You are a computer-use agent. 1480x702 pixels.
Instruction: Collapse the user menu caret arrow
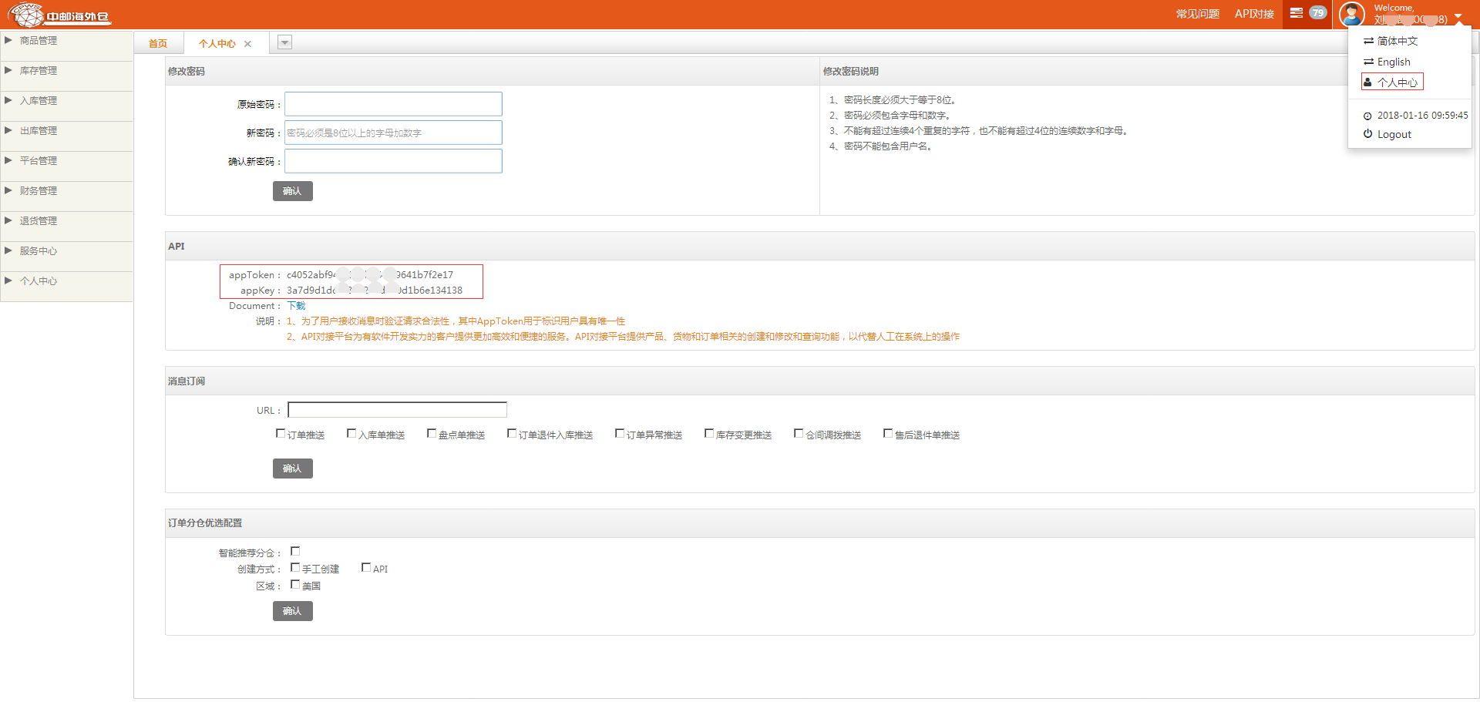(x=1458, y=16)
